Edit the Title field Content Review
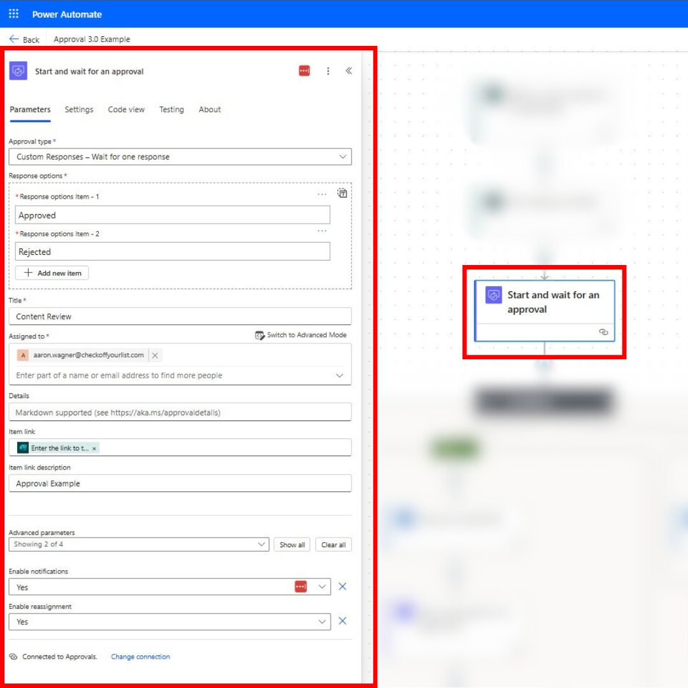Screen dimensions: 688x688 point(180,317)
